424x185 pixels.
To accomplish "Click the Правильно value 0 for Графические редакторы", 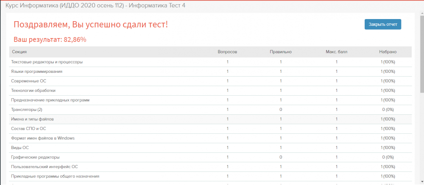I will coord(281,157).
